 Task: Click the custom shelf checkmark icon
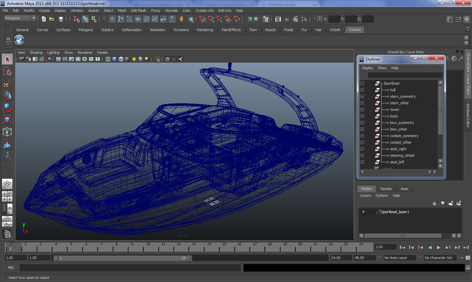(19, 40)
